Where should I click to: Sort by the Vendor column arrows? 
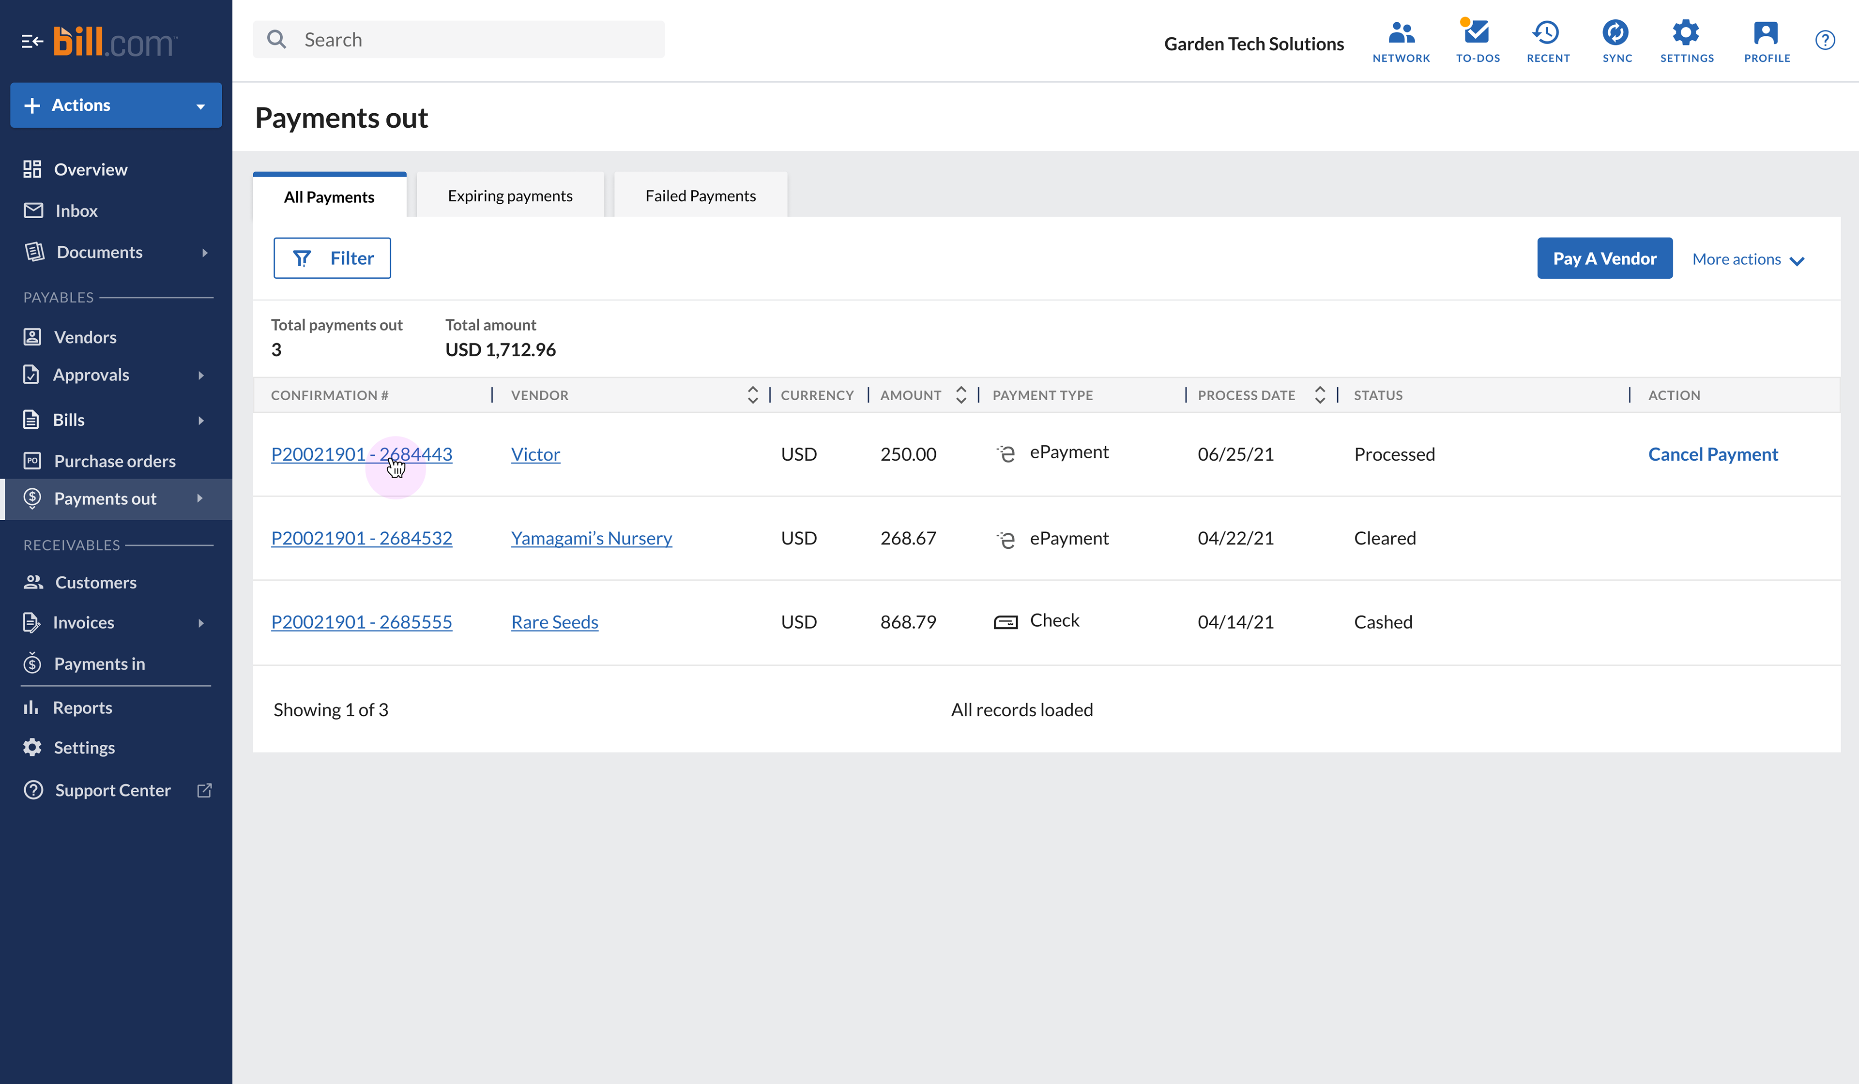[x=752, y=394]
